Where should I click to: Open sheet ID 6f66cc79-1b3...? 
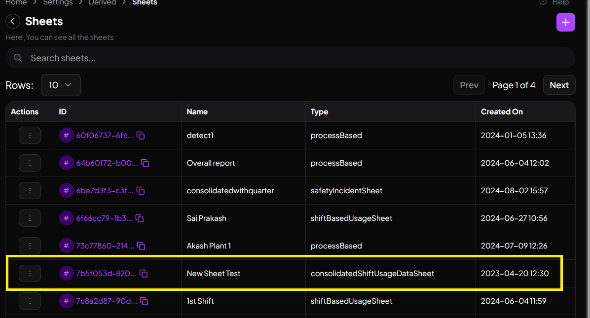coord(104,218)
